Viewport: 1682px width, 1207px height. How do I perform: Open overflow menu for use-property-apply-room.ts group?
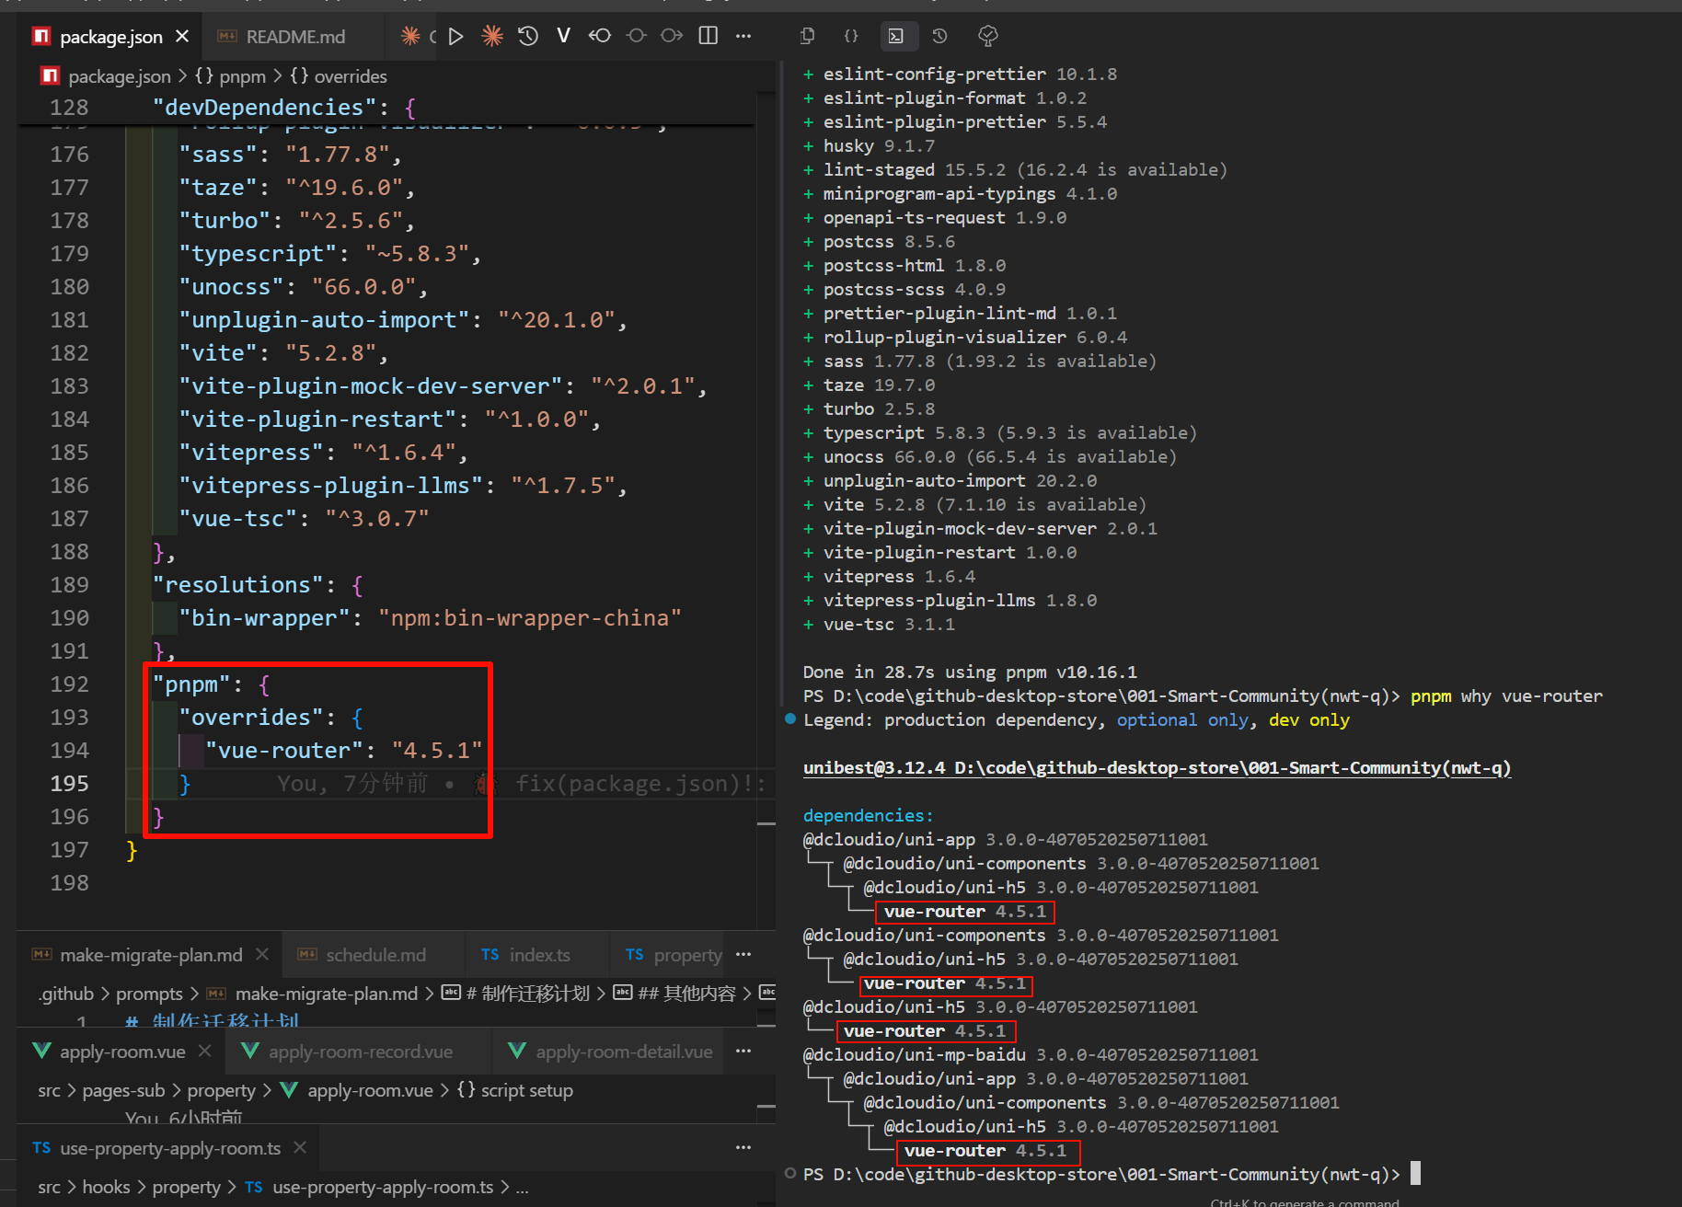click(x=743, y=1147)
